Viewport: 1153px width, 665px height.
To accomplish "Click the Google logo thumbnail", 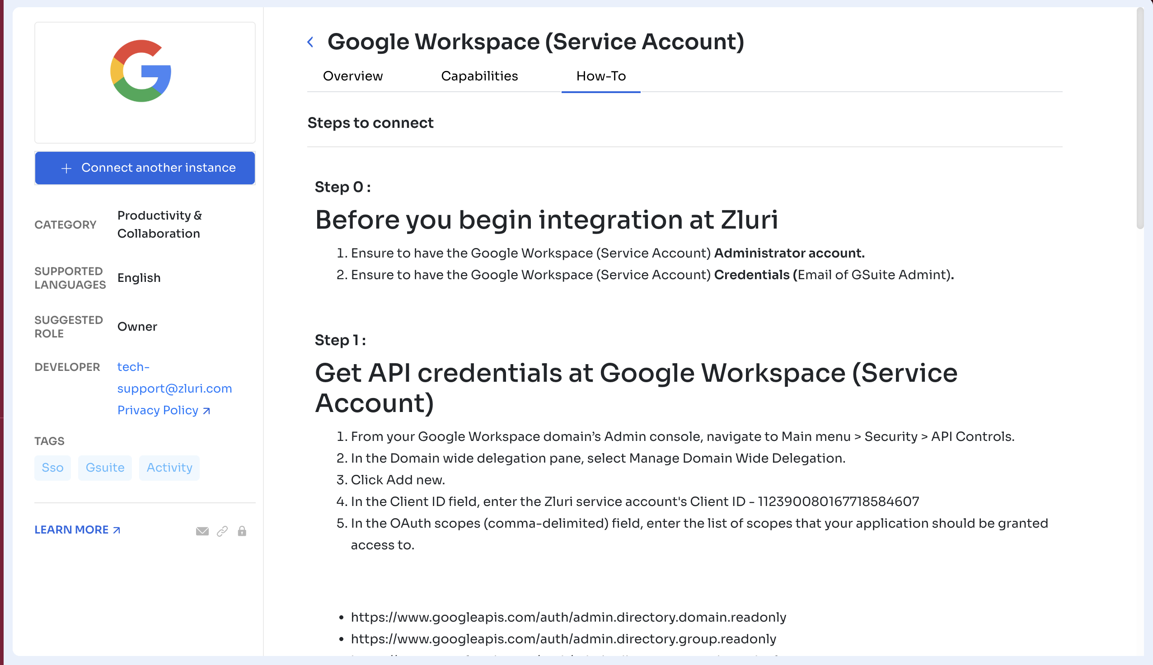I will (x=141, y=71).
